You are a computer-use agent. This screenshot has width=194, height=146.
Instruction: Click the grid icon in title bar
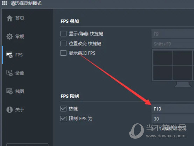click(5, 3)
